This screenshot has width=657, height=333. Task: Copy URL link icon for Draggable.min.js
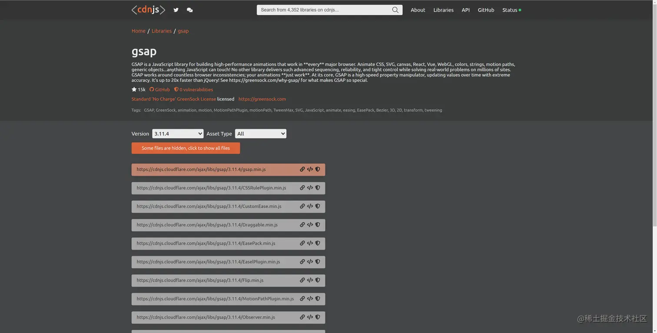302,225
